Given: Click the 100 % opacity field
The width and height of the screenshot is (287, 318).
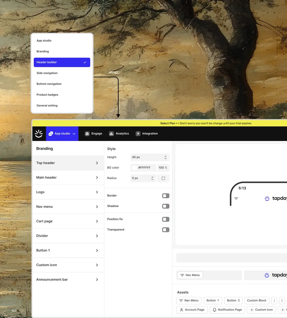Looking at the screenshot, I should 163,168.
